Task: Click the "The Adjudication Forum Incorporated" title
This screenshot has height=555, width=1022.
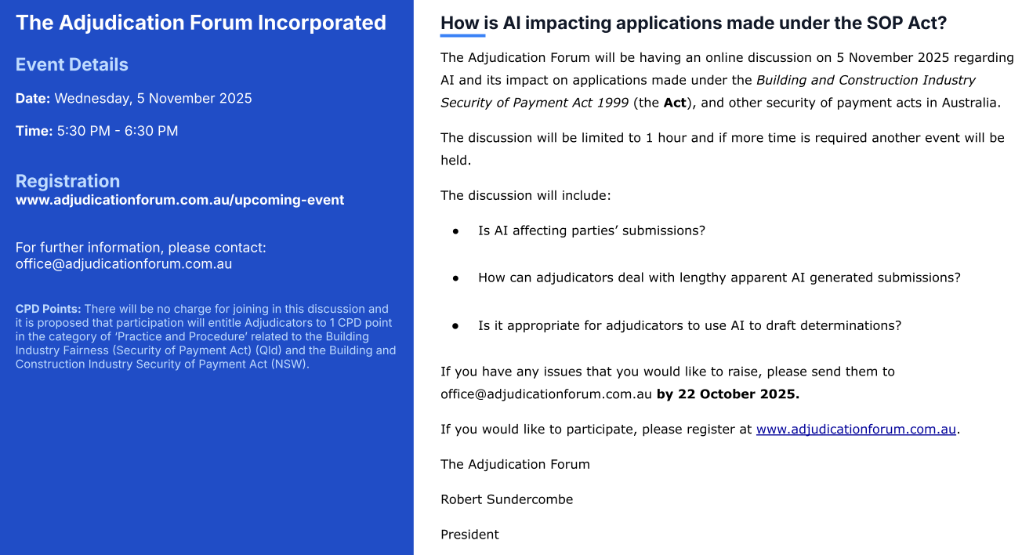Action: pyautogui.click(x=201, y=23)
